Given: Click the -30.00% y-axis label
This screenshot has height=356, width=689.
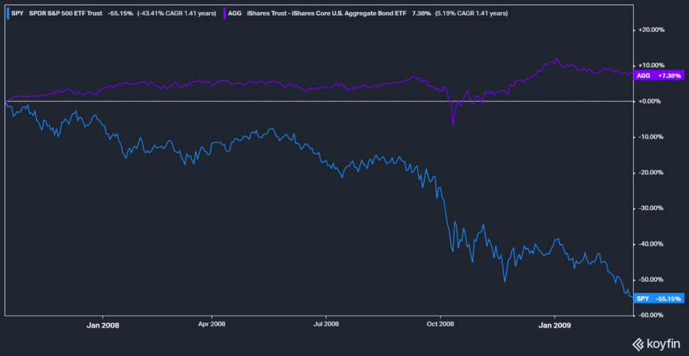Looking at the screenshot, I should pyautogui.click(x=652, y=209).
